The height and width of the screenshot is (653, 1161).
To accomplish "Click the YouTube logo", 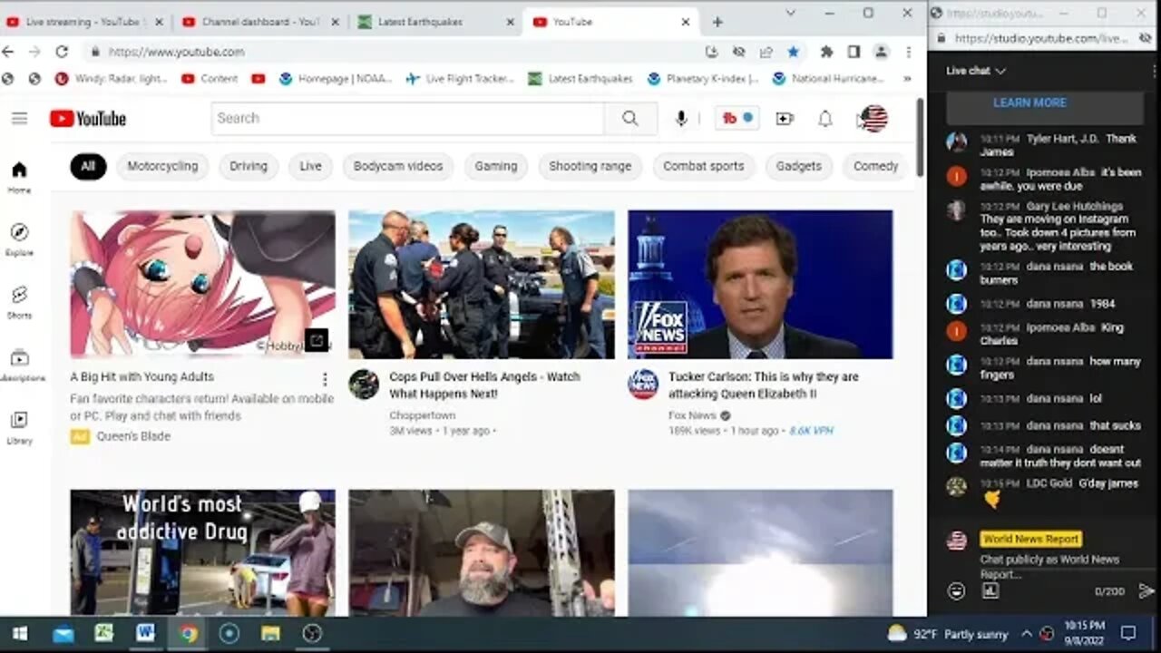I will tap(88, 118).
